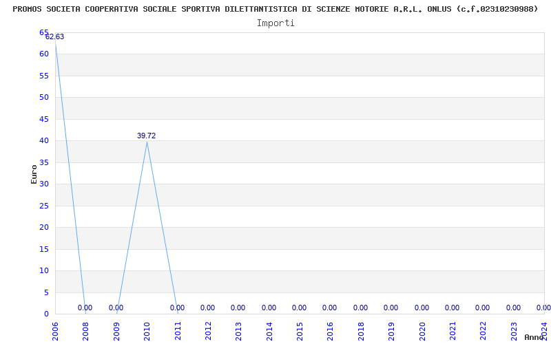551x344 pixels.
Task: Click the 0.00 value label above 2014
Action: [x=269, y=308]
